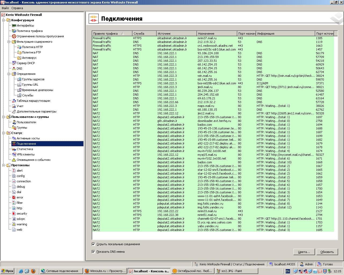
Task: Collapse the Определения tree node
Action: coord(9,74)
